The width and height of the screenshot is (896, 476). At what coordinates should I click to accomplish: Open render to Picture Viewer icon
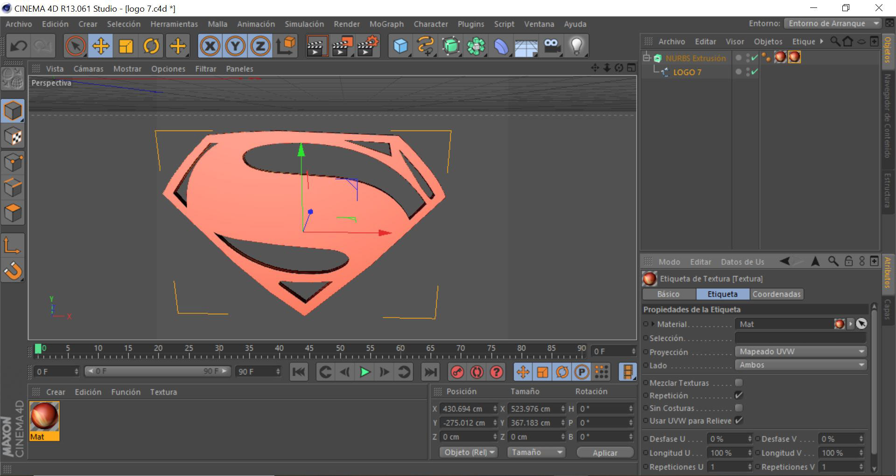tap(343, 46)
